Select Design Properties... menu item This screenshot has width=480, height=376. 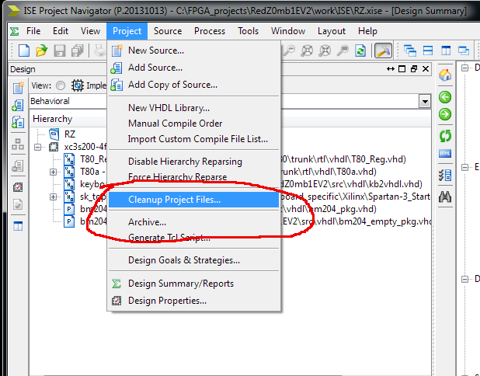pyautogui.click(x=193, y=301)
